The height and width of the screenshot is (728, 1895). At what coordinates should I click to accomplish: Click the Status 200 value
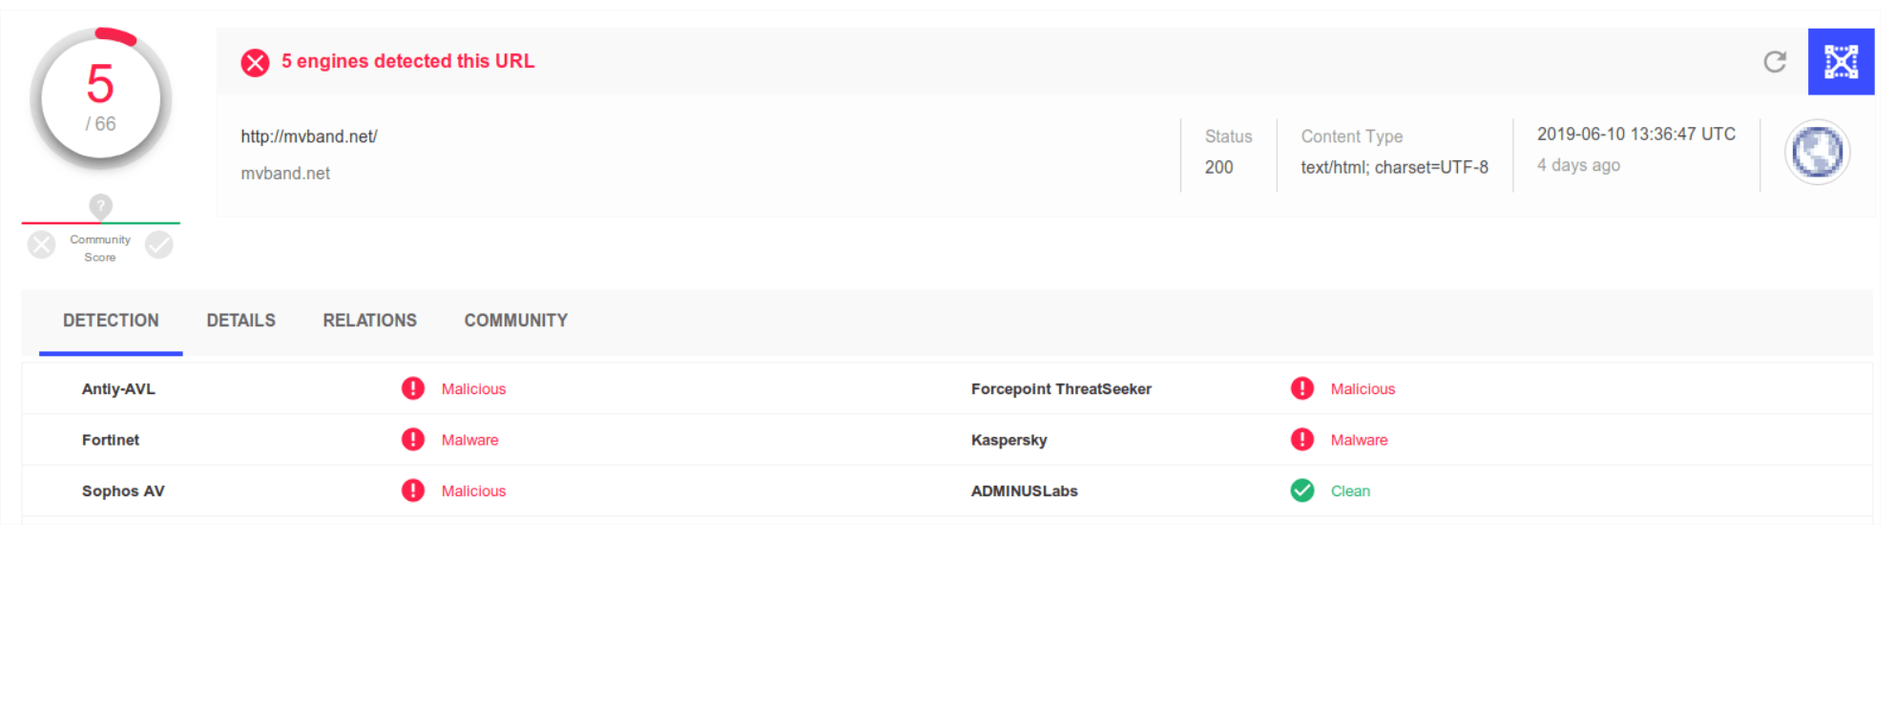click(x=1218, y=167)
